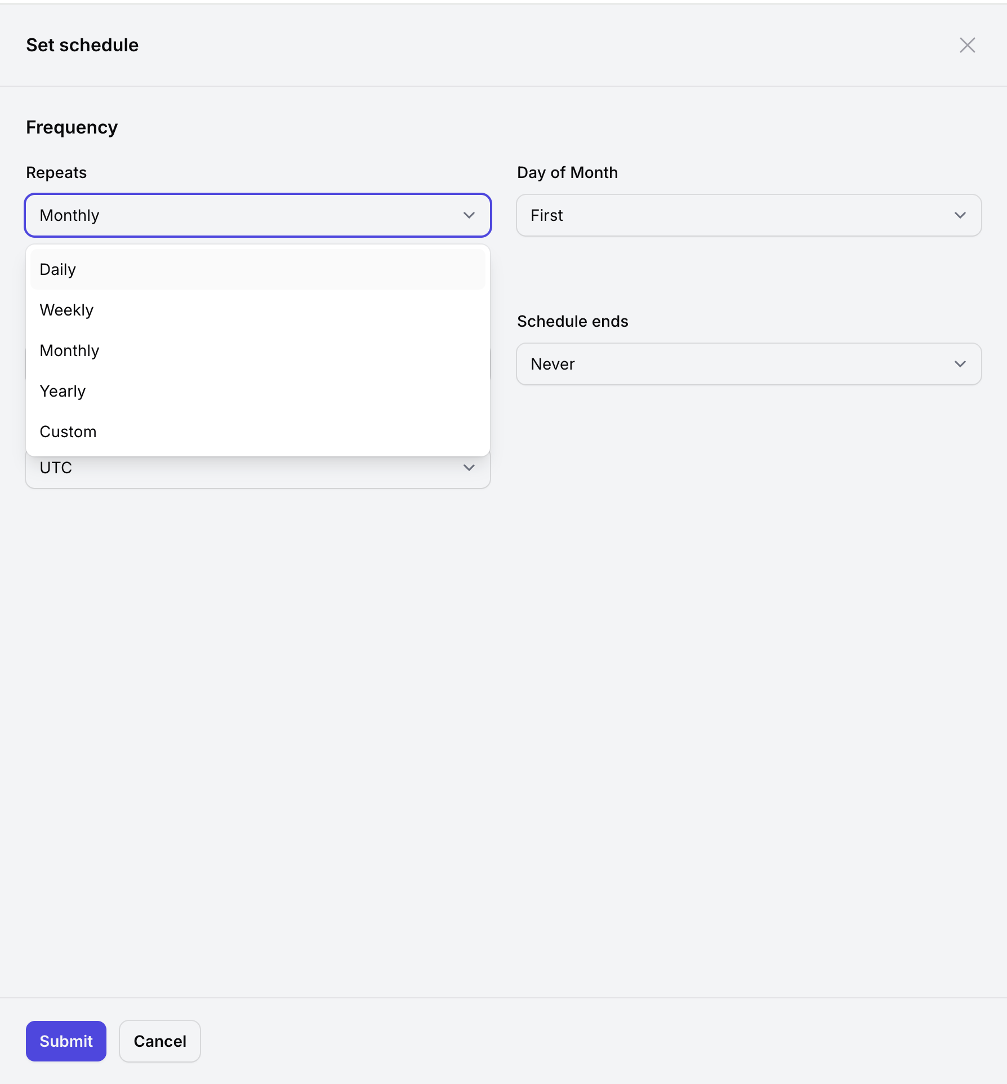Click the chevron arrow beside First

[960, 215]
